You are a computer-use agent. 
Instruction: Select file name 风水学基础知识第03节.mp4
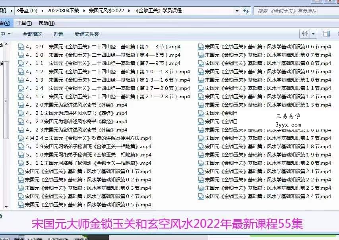pyautogui.click(x=88, y=188)
